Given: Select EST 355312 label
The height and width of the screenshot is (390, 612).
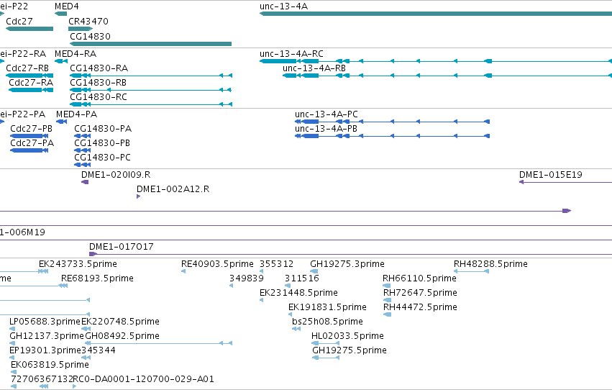Looking at the screenshot, I should coord(276,263).
